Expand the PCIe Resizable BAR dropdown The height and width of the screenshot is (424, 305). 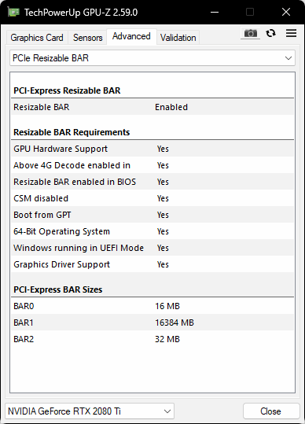click(152, 58)
